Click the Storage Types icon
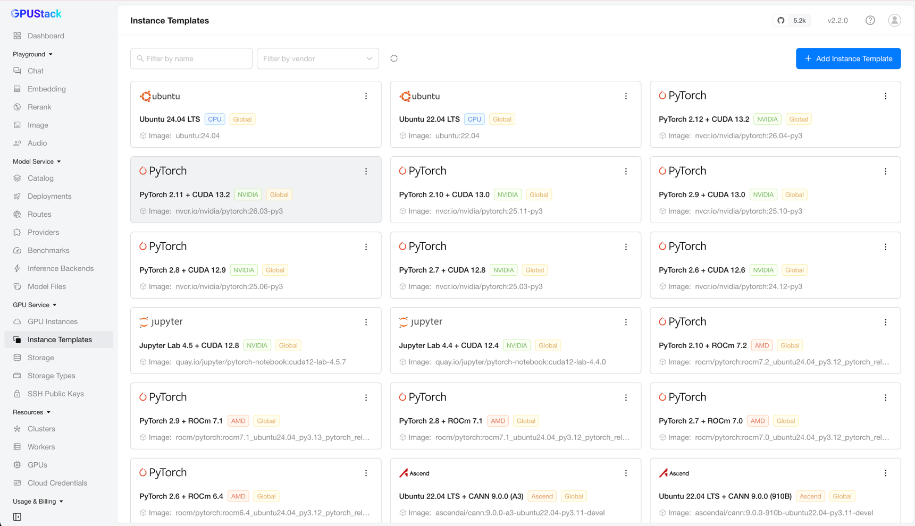 17,376
